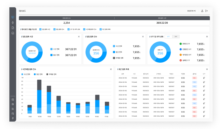Click the logout icon in top right
The image size is (222, 129).
tap(207, 11)
